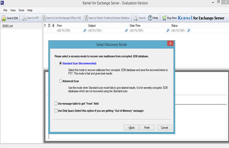Click the Status filter search icon
Screen dimensions: 229x148
(x=189, y=30)
